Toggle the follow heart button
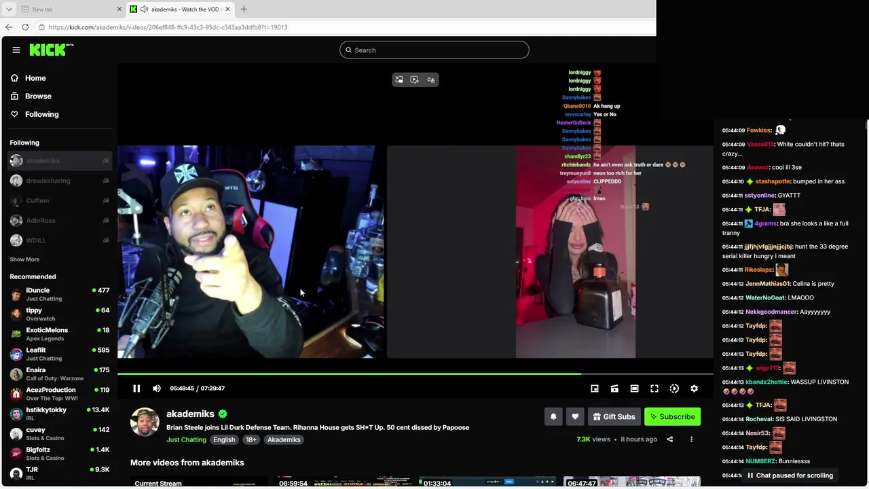Image resolution: width=869 pixels, height=489 pixels. tap(575, 416)
